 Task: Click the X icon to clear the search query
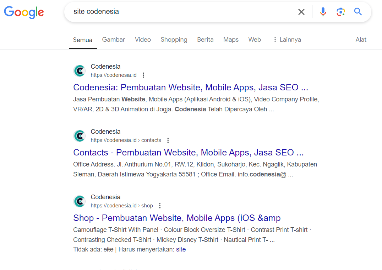point(301,12)
